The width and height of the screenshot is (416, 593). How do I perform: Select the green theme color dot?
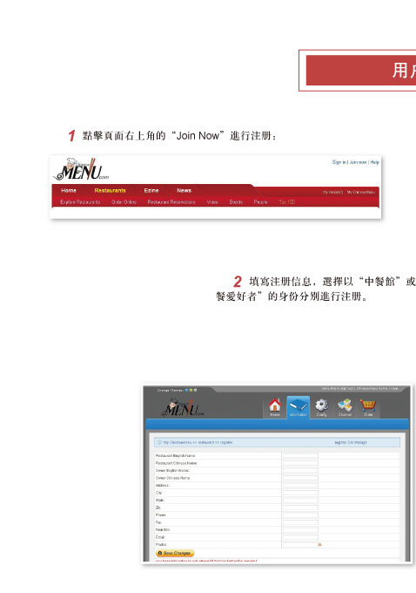point(191,390)
